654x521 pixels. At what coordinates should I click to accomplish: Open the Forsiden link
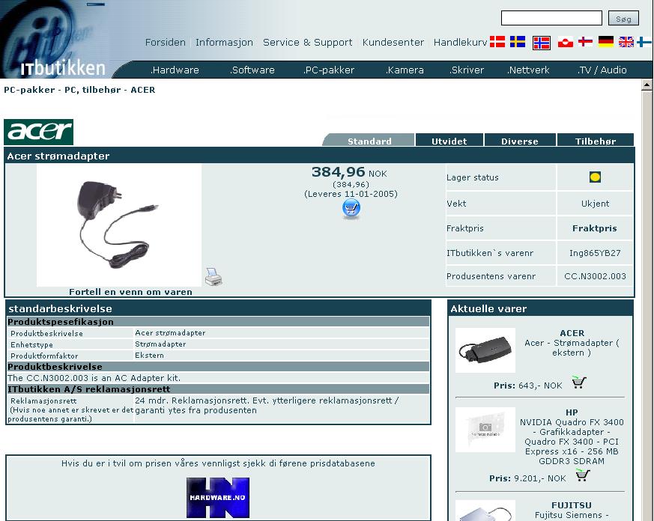coord(165,42)
